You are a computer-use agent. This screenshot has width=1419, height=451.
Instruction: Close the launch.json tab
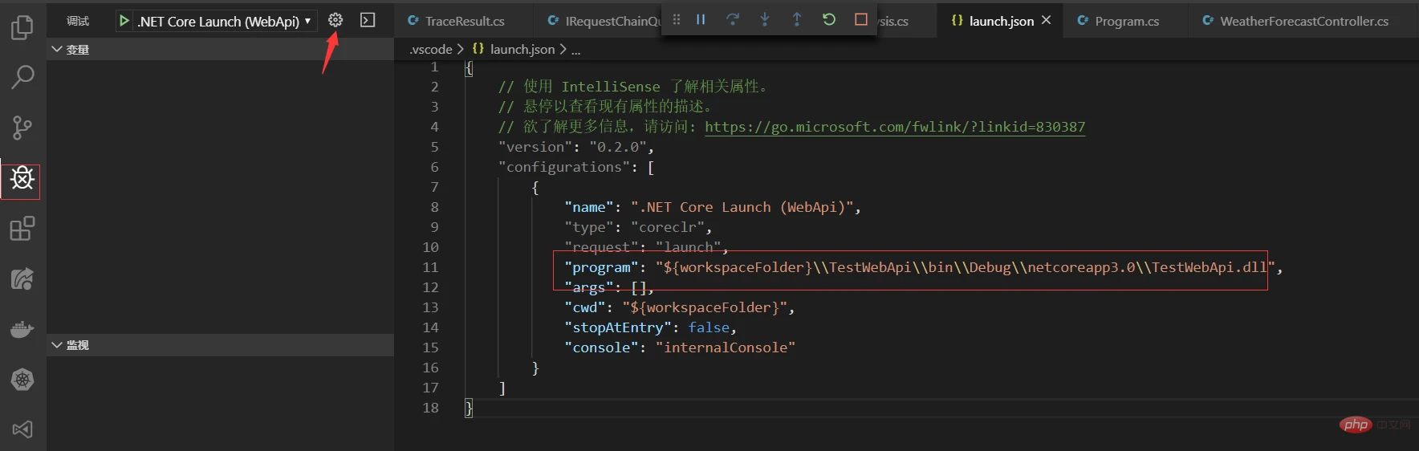(x=1047, y=20)
